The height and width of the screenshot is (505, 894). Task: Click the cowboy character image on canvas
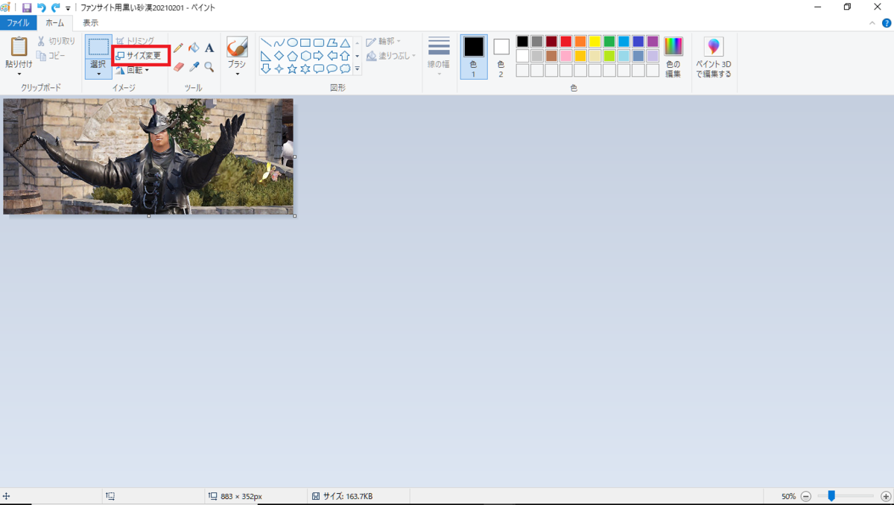click(148, 156)
